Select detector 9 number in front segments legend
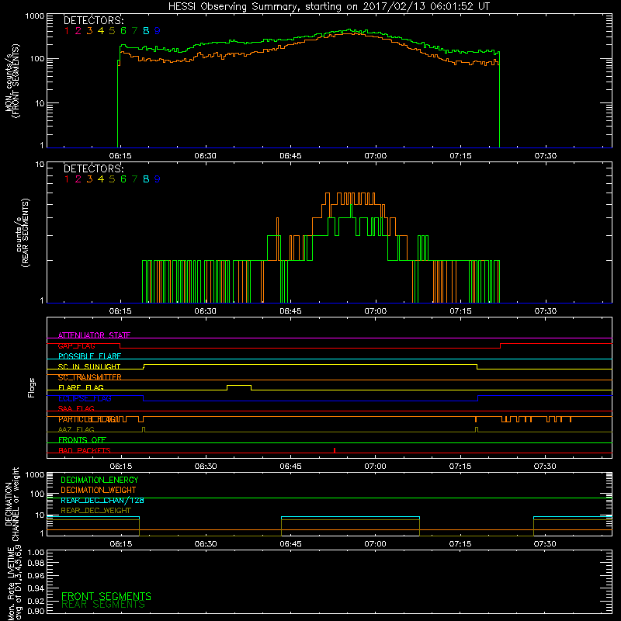 pos(158,31)
